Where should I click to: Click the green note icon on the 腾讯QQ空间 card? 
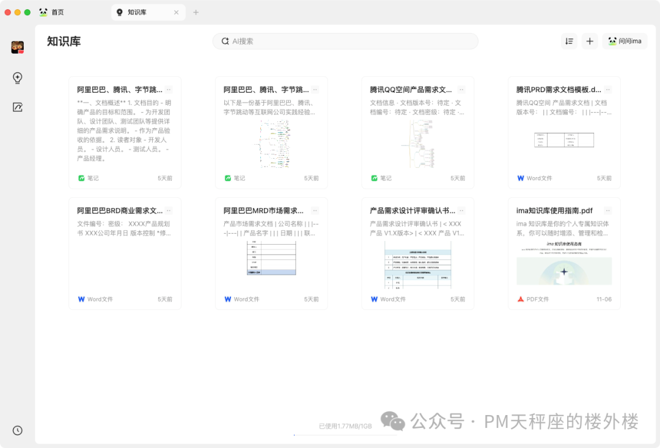374,178
